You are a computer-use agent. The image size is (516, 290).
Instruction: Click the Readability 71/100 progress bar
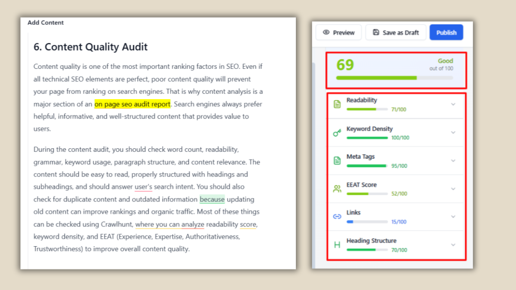tap(367, 109)
